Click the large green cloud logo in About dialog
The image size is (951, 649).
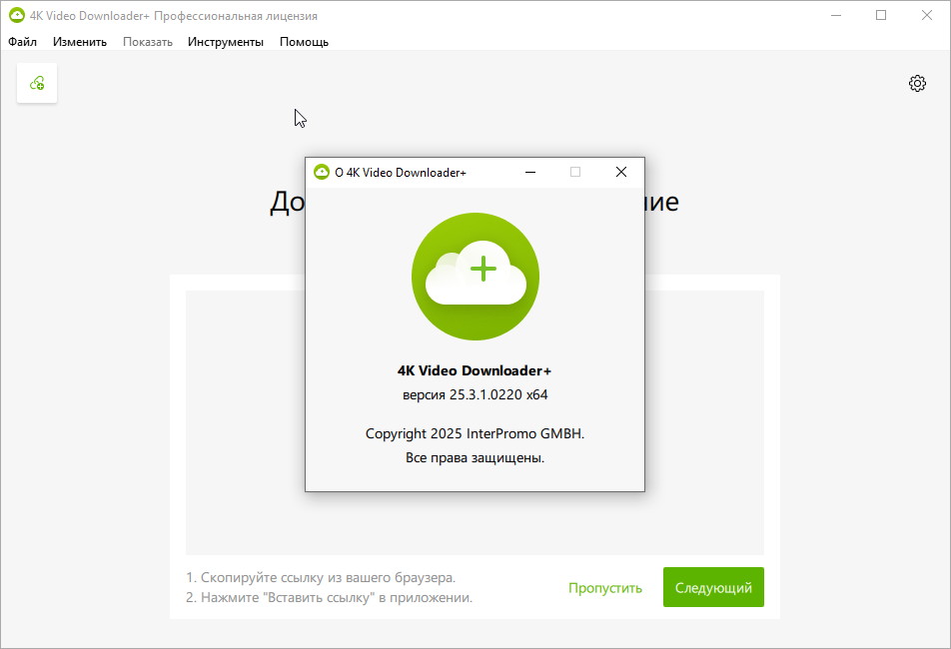tap(475, 277)
